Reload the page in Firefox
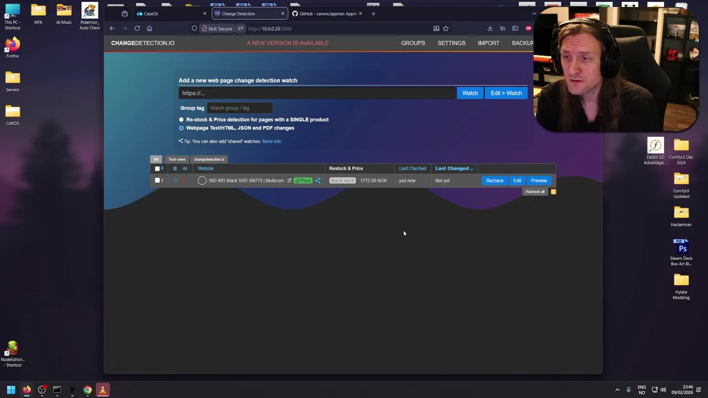This screenshot has height=398, width=708. pos(137,28)
